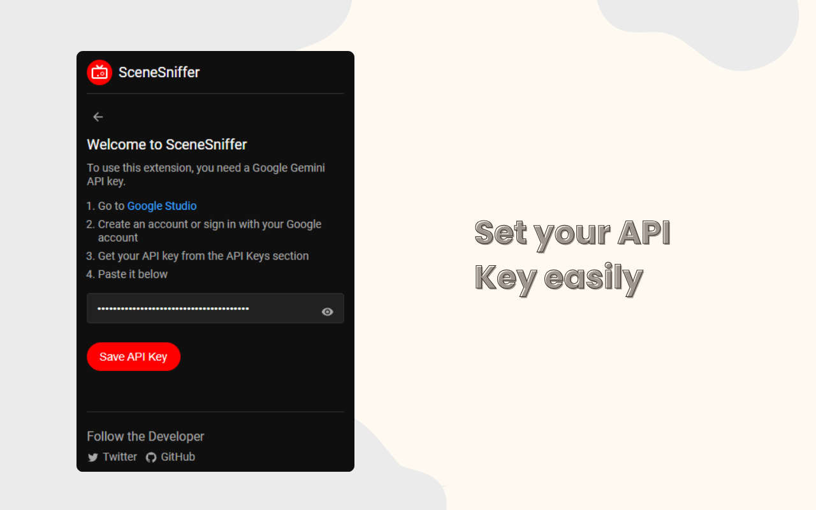Click the Twitter bird icon
Image resolution: width=816 pixels, height=510 pixels.
pos(93,457)
